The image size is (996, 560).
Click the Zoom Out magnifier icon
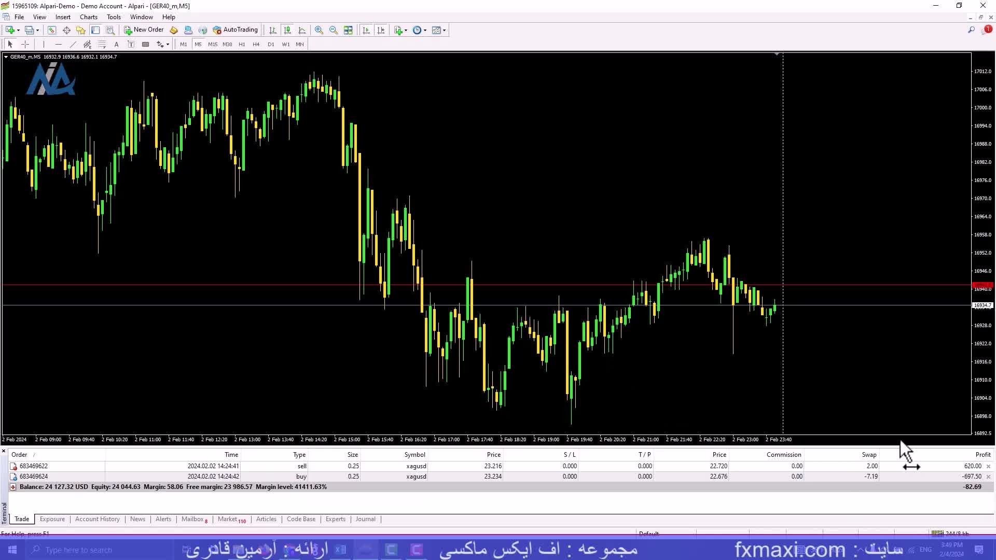pyautogui.click(x=334, y=30)
